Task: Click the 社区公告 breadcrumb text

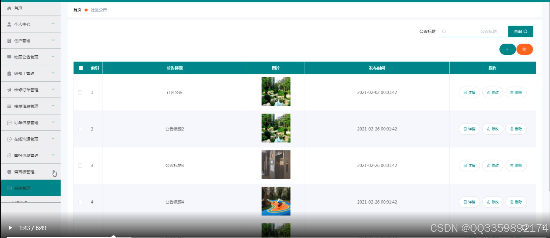Action: pyautogui.click(x=99, y=10)
